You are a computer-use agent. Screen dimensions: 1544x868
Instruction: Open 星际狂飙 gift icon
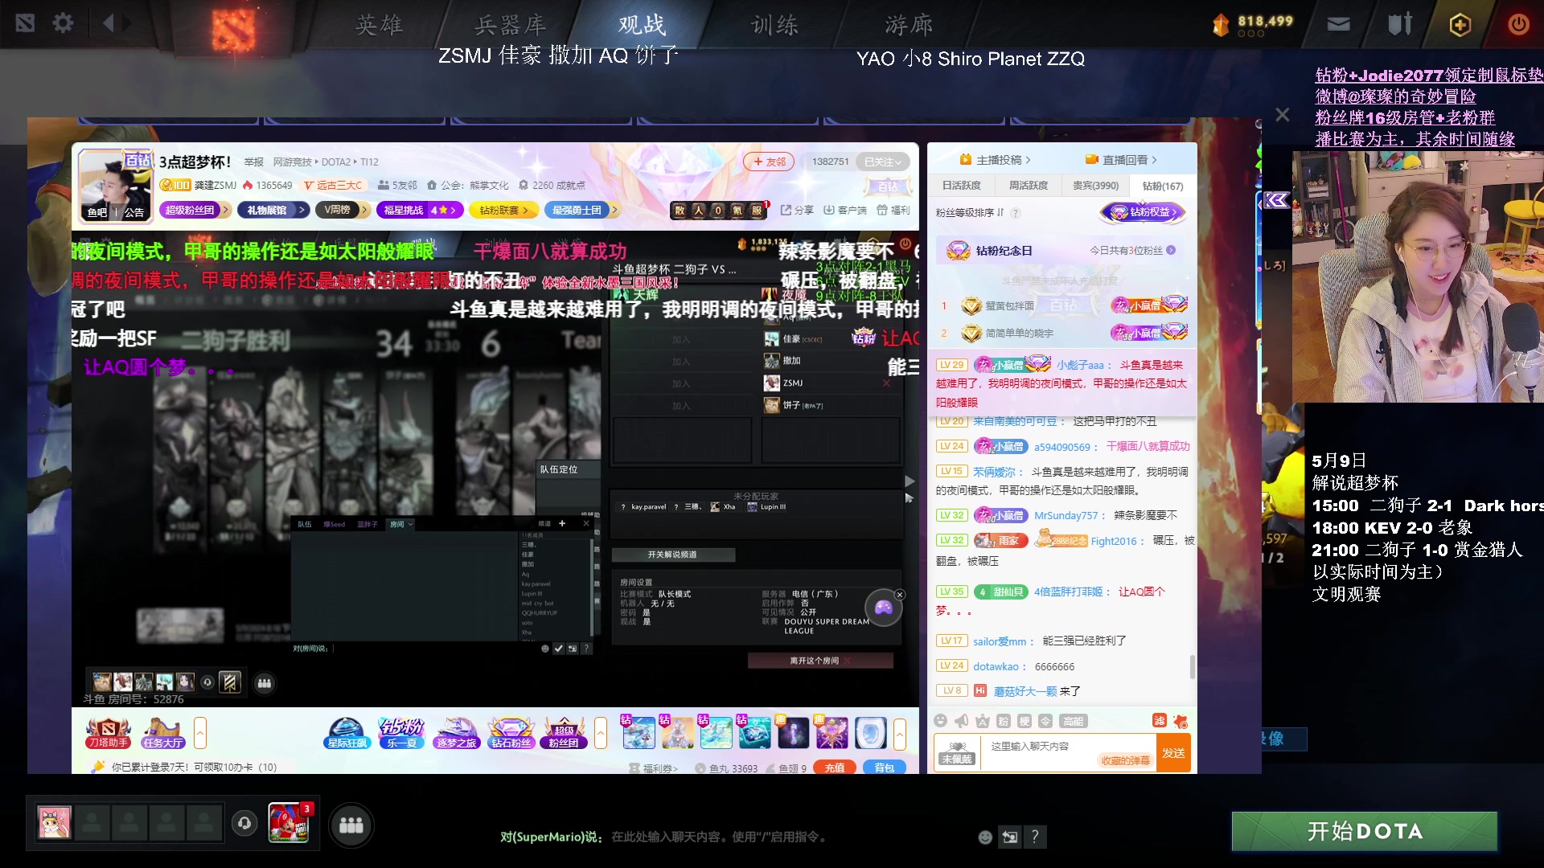point(347,733)
